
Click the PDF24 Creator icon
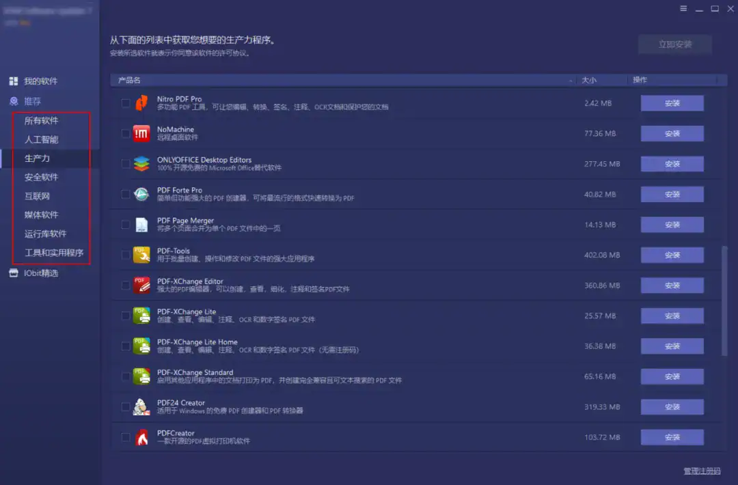point(141,406)
